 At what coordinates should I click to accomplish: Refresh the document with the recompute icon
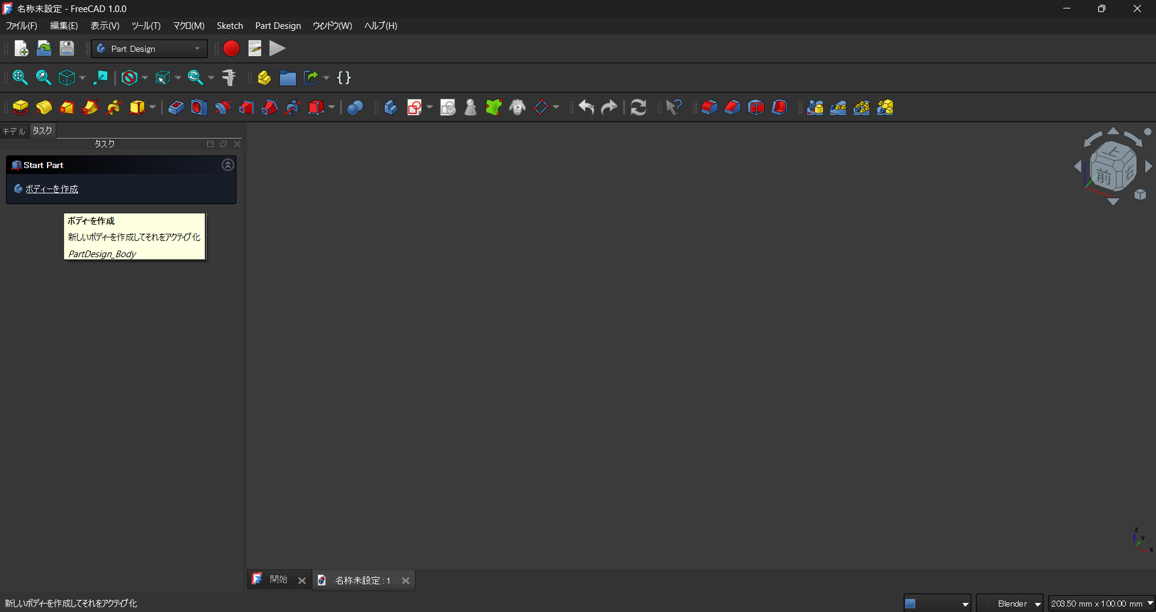[639, 108]
